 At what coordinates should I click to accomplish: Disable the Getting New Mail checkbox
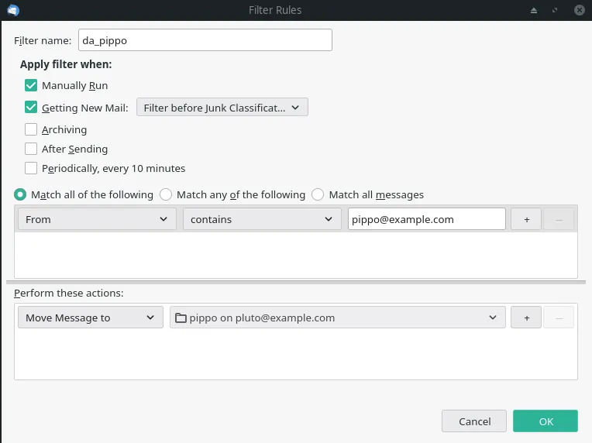coord(31,108)
